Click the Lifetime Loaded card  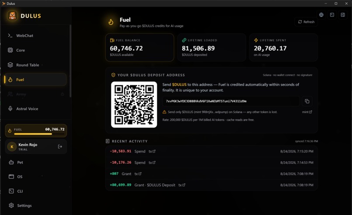pos(211,47)
